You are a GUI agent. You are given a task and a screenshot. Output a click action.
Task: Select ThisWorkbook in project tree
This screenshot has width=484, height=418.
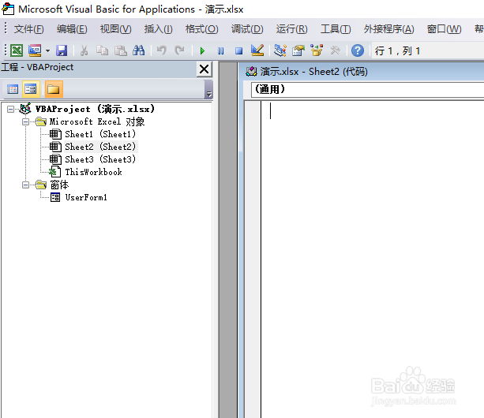(93, 172)
